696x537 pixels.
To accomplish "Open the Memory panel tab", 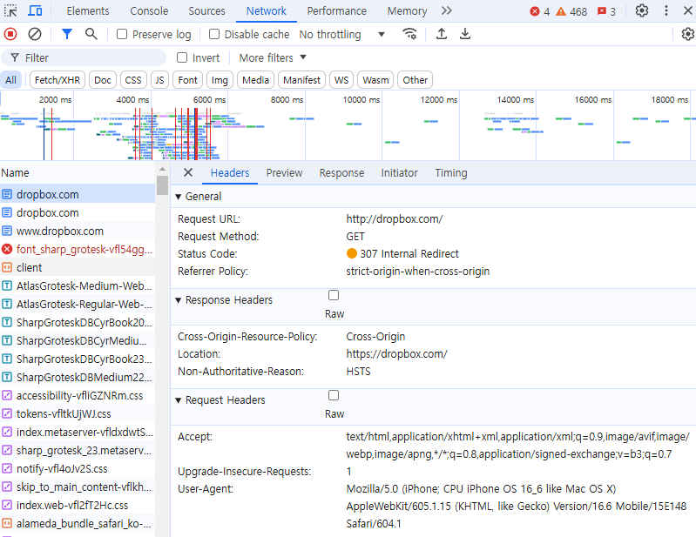I will pyautogui.click(x=407, y=10).
